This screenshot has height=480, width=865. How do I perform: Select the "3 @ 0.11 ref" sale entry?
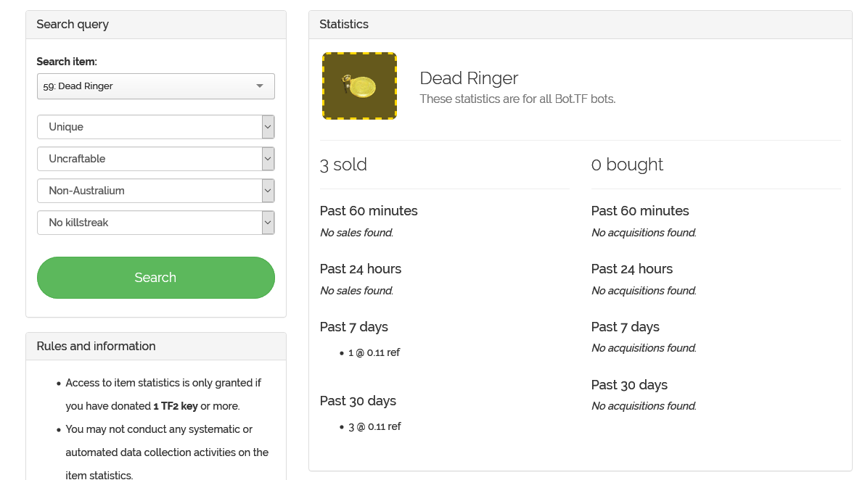[x=374, y=427]
